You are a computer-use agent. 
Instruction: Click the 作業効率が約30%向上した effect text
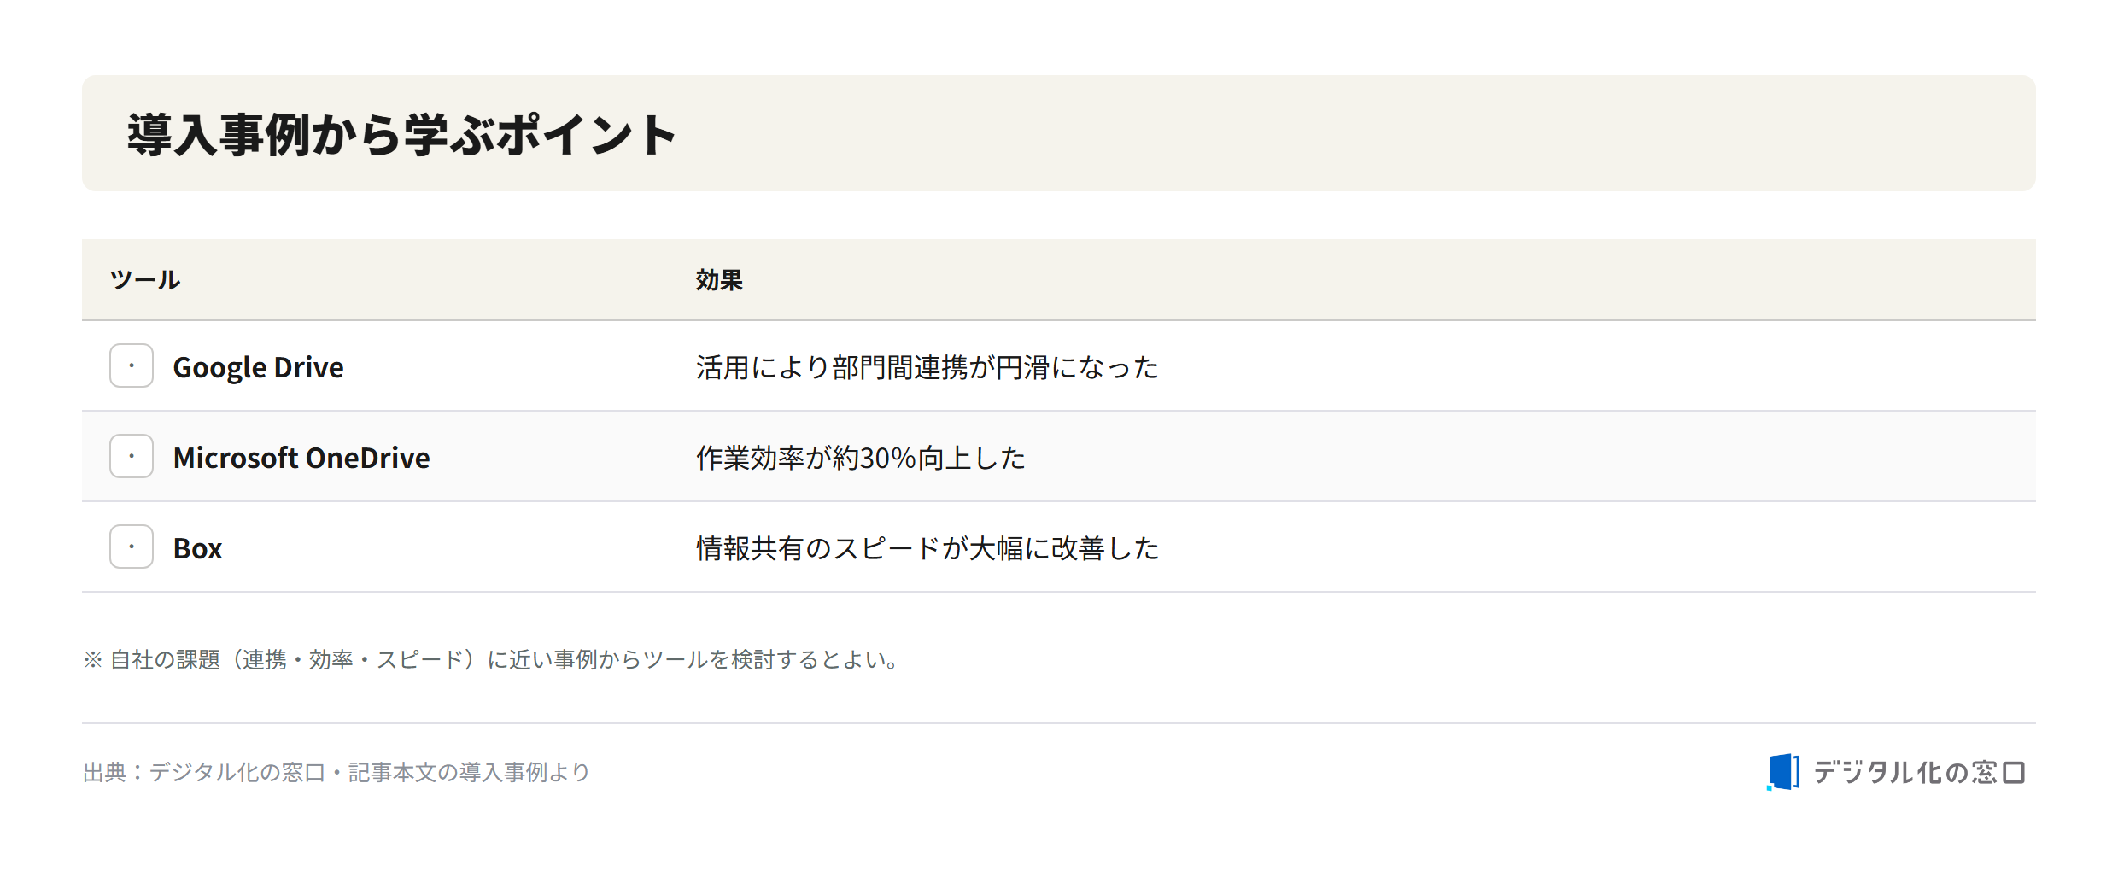click(x=861, y=458)
